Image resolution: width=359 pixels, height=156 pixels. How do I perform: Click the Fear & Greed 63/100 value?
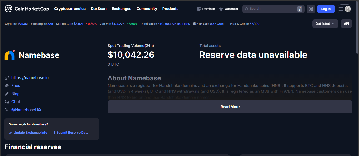[x=255, y=24]
